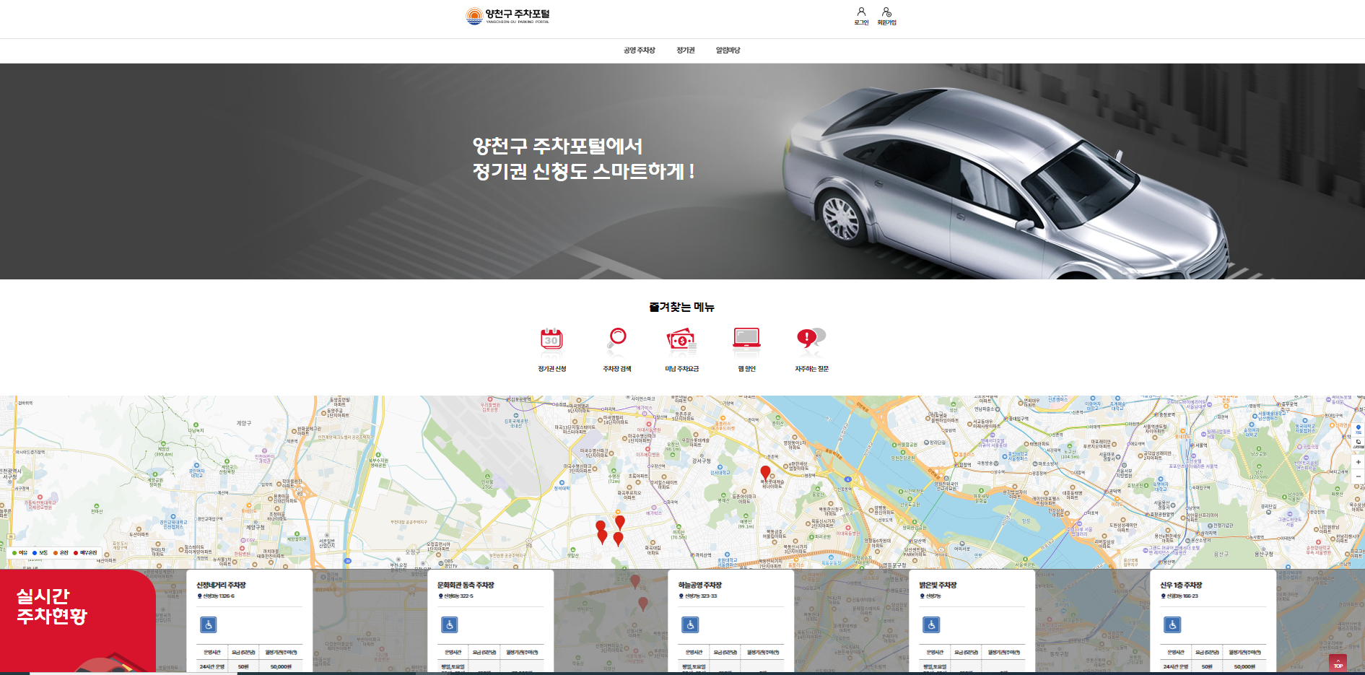
Task: Zoom out the map with minus button
Action: (x=1359, y=476)
